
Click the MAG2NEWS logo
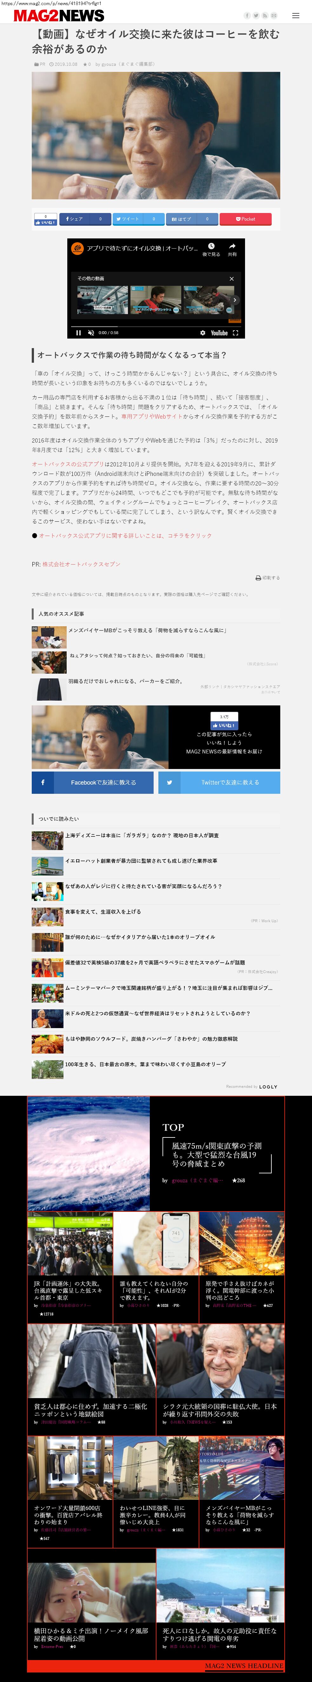click(x=59, y=16)
